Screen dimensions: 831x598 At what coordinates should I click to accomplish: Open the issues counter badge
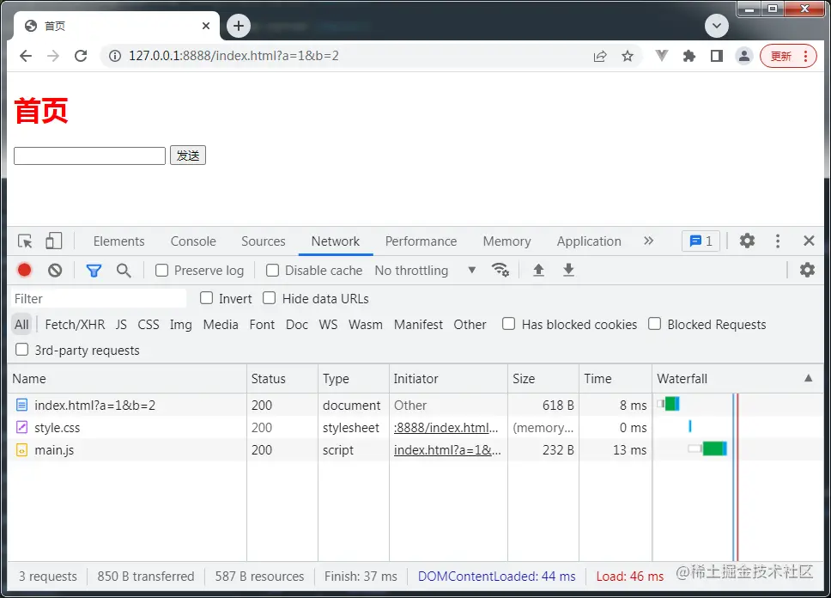coord(701,241)
